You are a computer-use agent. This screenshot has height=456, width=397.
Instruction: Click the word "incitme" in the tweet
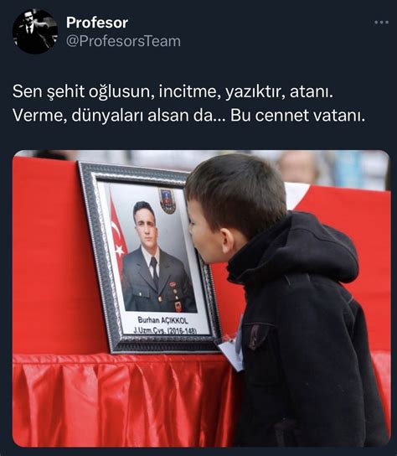188,92
